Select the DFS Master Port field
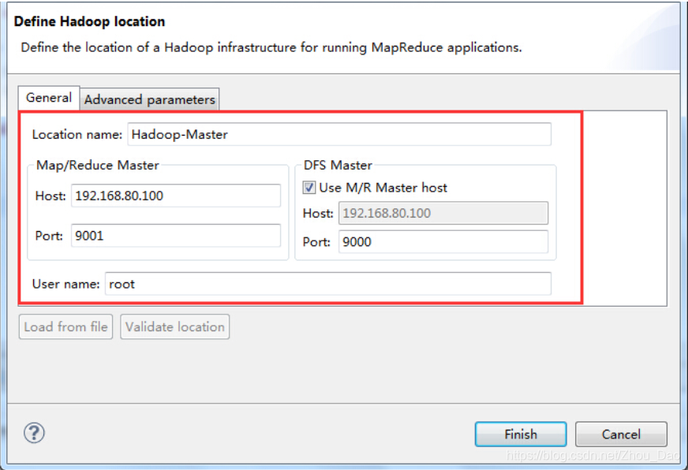The width and height of the screenshot is (688, 470). pos(442,241)
